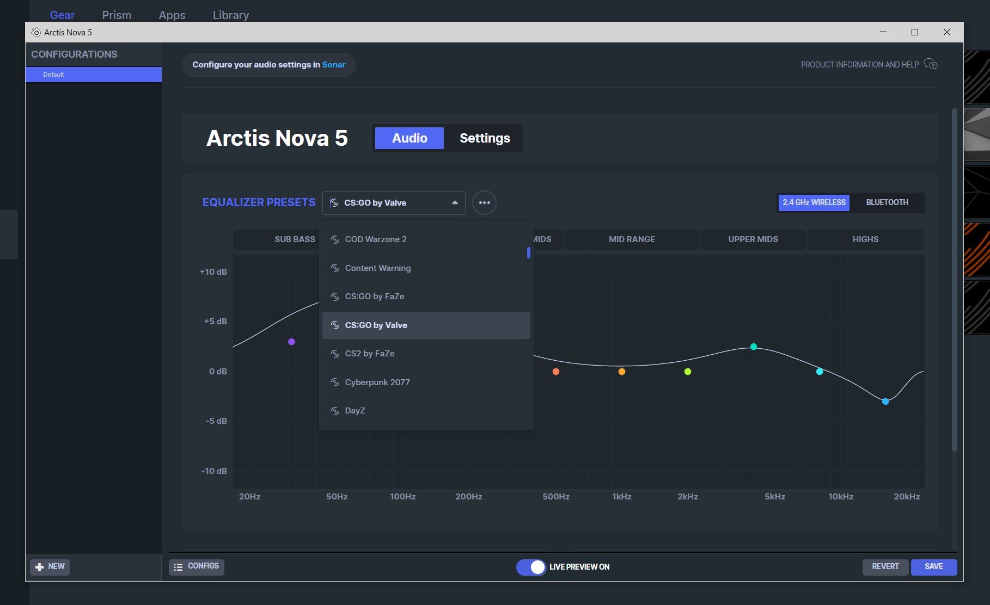990x605 pixels.
Task: Click the REVERT button
Action: 885,567
